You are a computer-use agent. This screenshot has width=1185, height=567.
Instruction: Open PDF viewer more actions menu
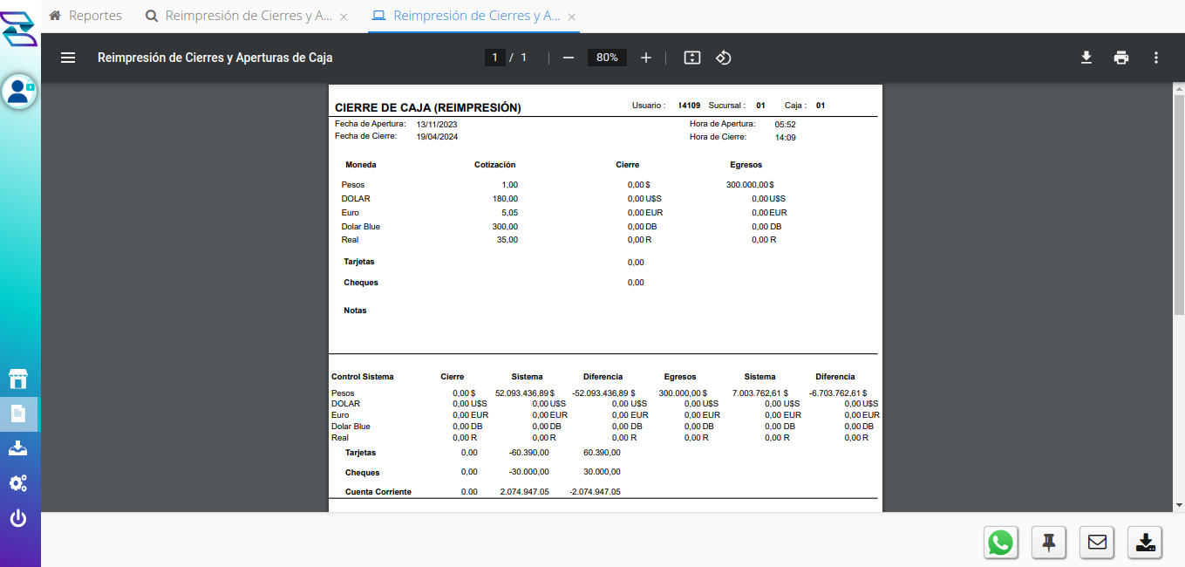click(1156, 58)
